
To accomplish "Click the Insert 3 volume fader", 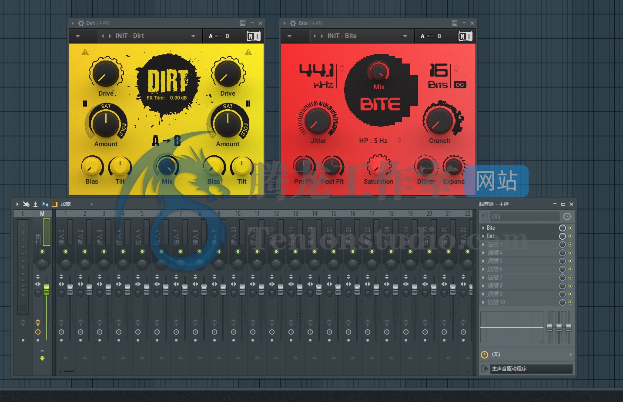I will (108, 289).
